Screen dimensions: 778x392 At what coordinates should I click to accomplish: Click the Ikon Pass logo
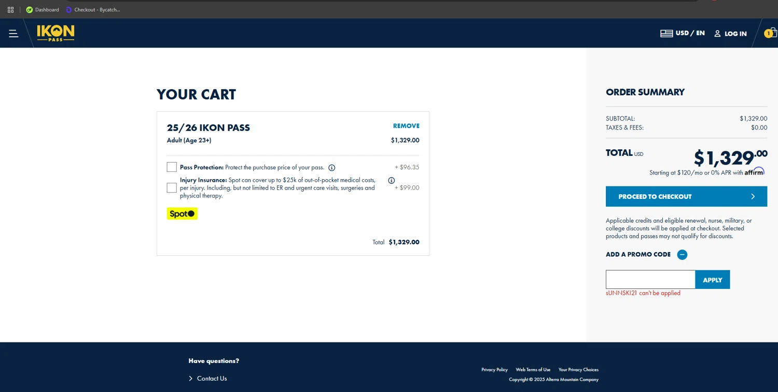click(x=55, y=33)
